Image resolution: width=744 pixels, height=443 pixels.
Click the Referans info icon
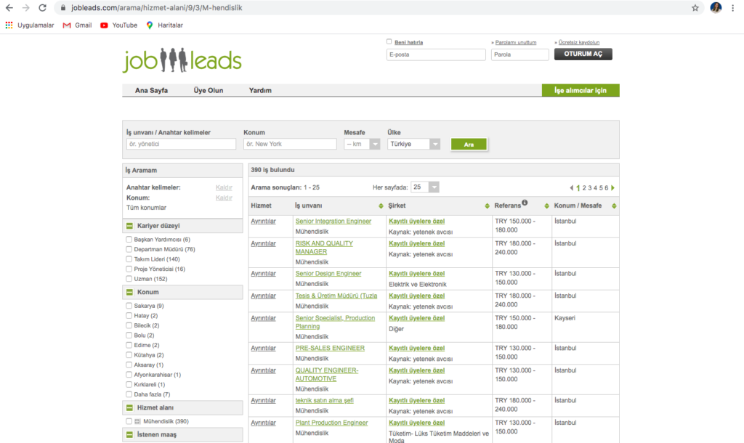click(525, 203)
